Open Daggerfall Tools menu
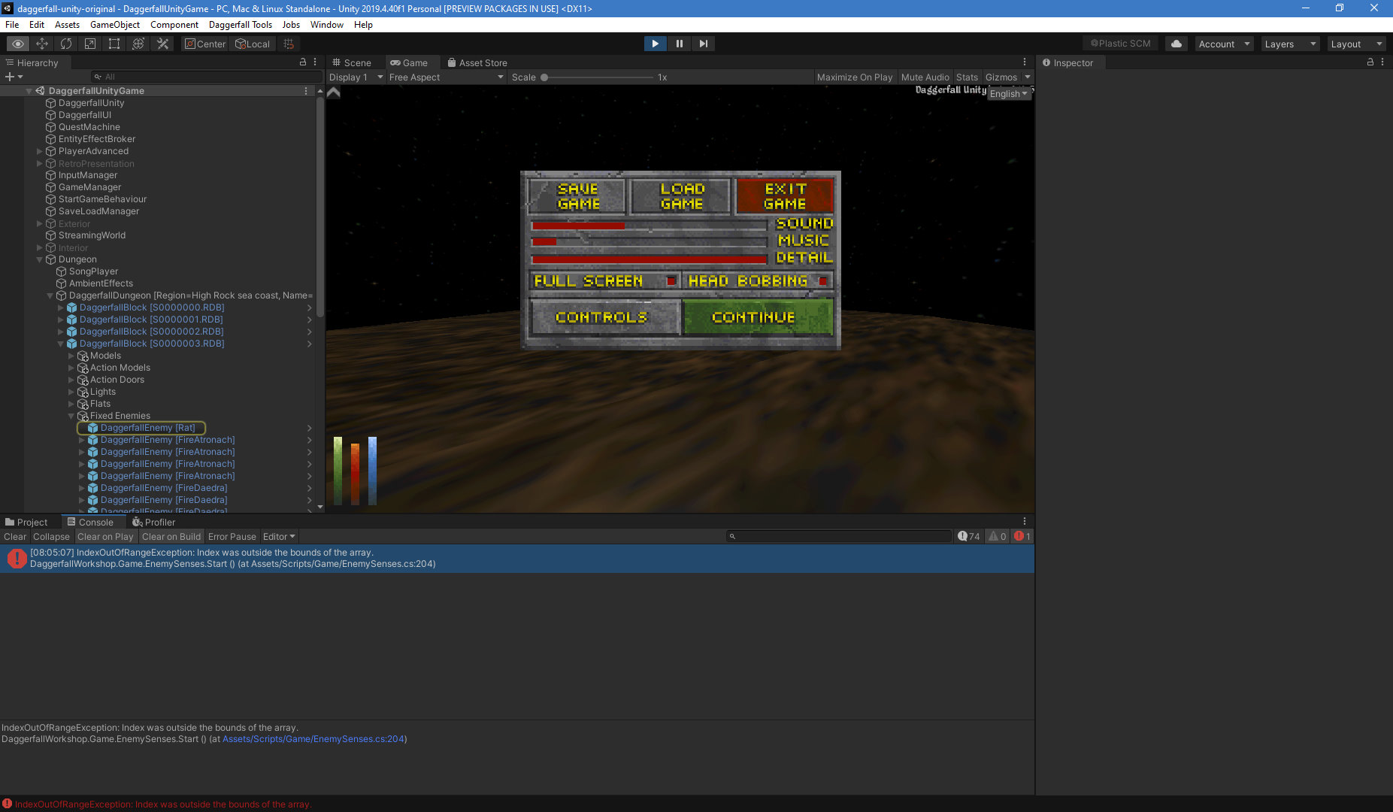Screen dimensions: 1393x812 241,24
